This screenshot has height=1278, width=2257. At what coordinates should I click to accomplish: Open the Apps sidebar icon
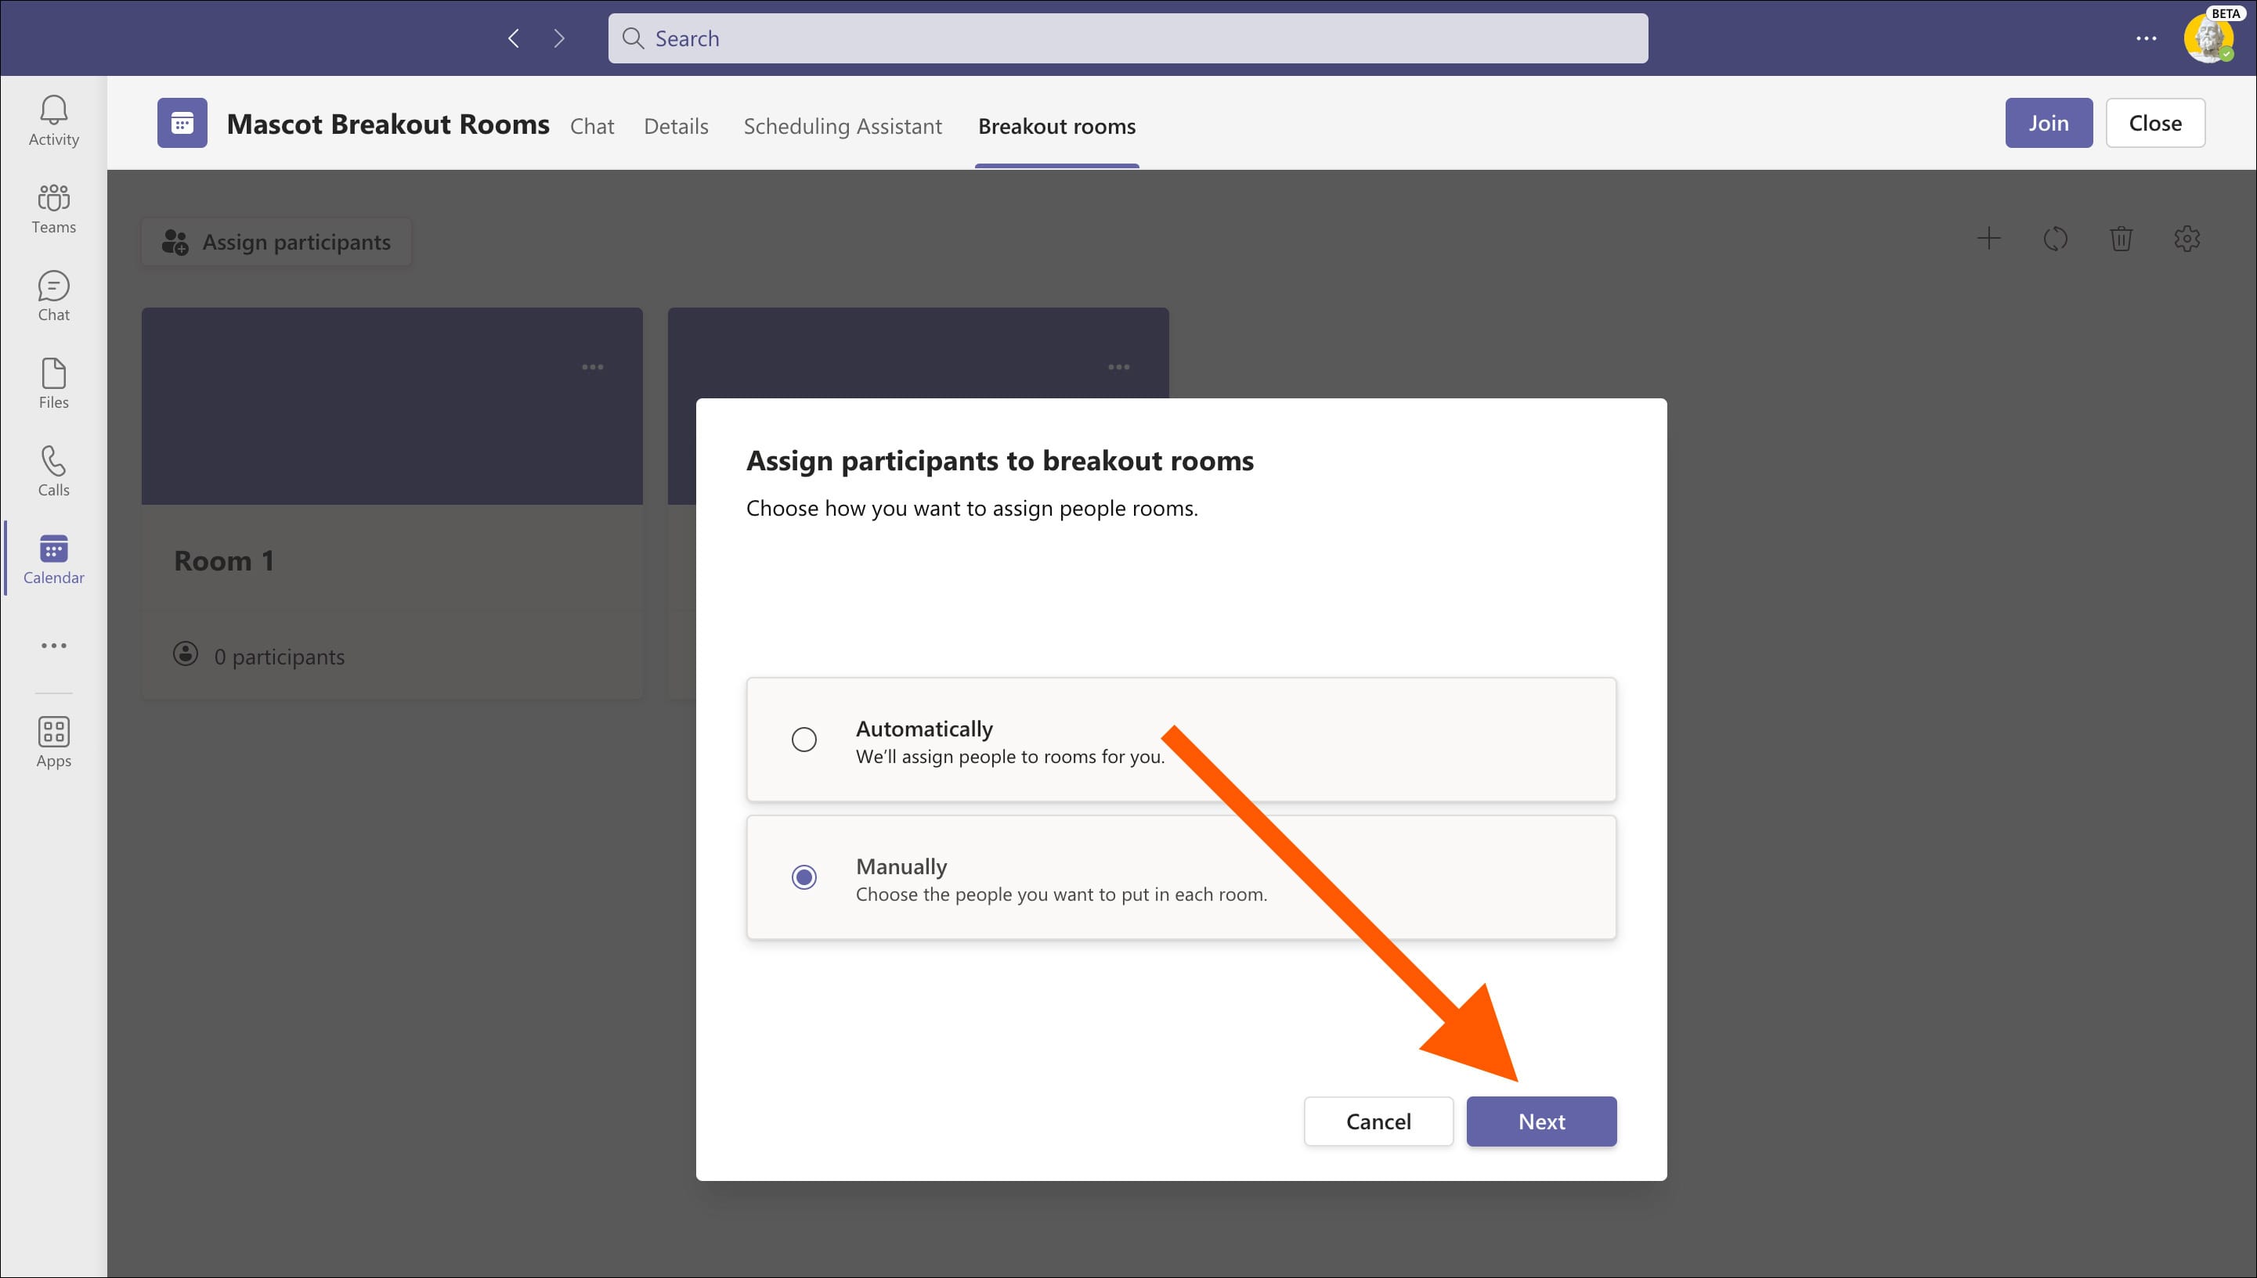53,743
